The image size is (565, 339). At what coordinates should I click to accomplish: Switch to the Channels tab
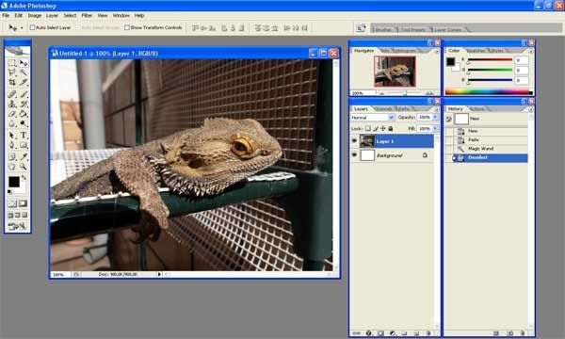(x=383, y=109)
